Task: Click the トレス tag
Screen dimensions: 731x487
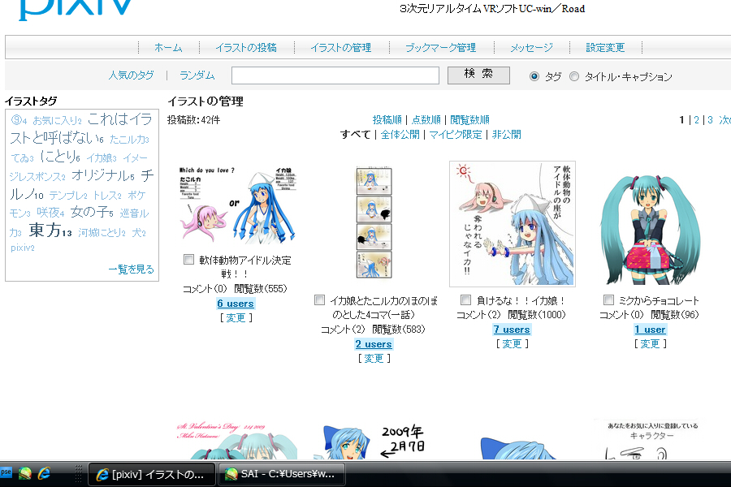Action: pyautogui.click(x=107, y=196)
